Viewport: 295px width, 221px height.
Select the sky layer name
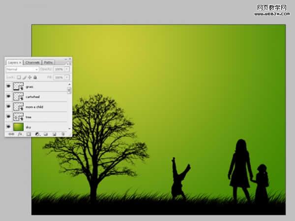point(28,127)
